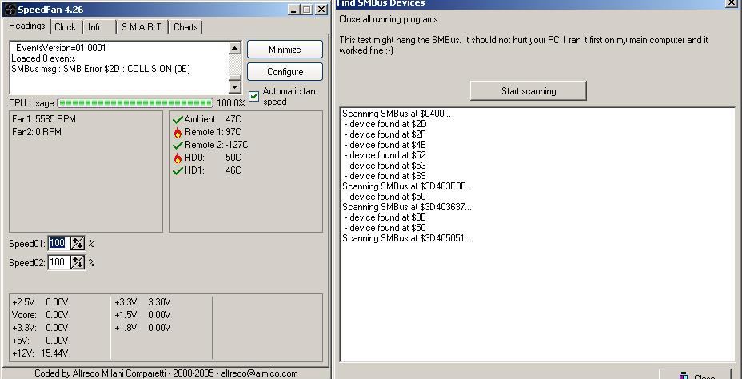Screen dimensions: 742x379
Task: Click the 100.0% CPU usage value
Action: coord(230,102)
